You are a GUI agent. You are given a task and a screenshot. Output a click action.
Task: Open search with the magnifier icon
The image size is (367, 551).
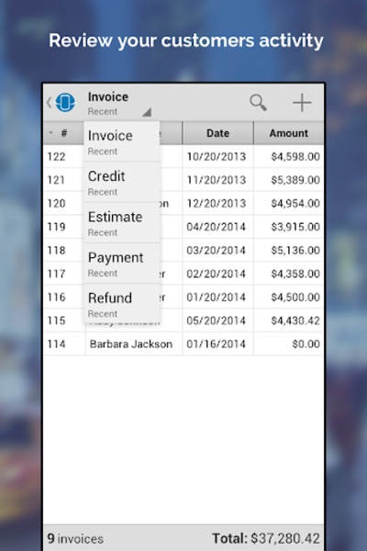point(258,103)
